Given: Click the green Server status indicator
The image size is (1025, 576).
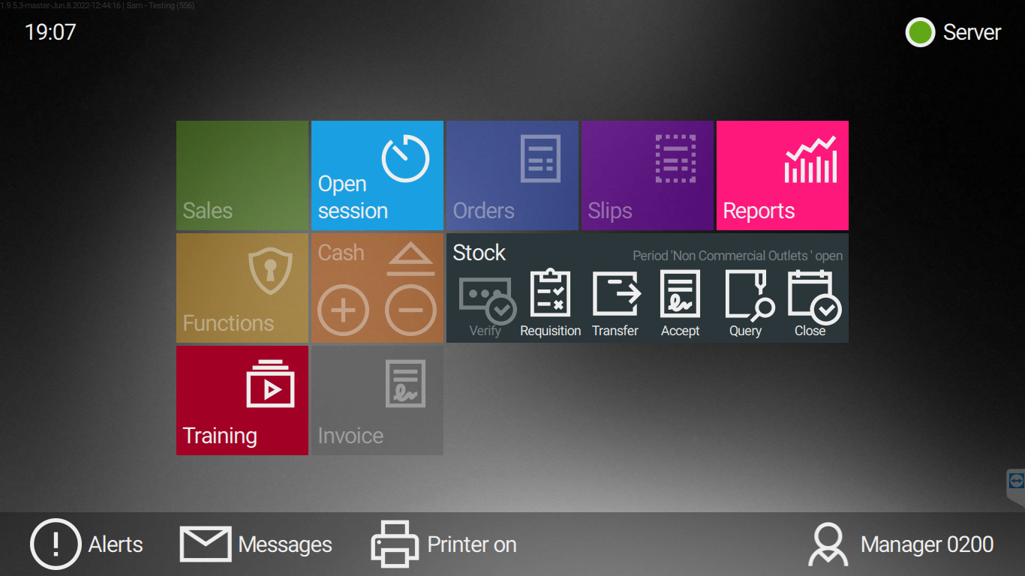Looking at the screenshot, I should (920, 33).
